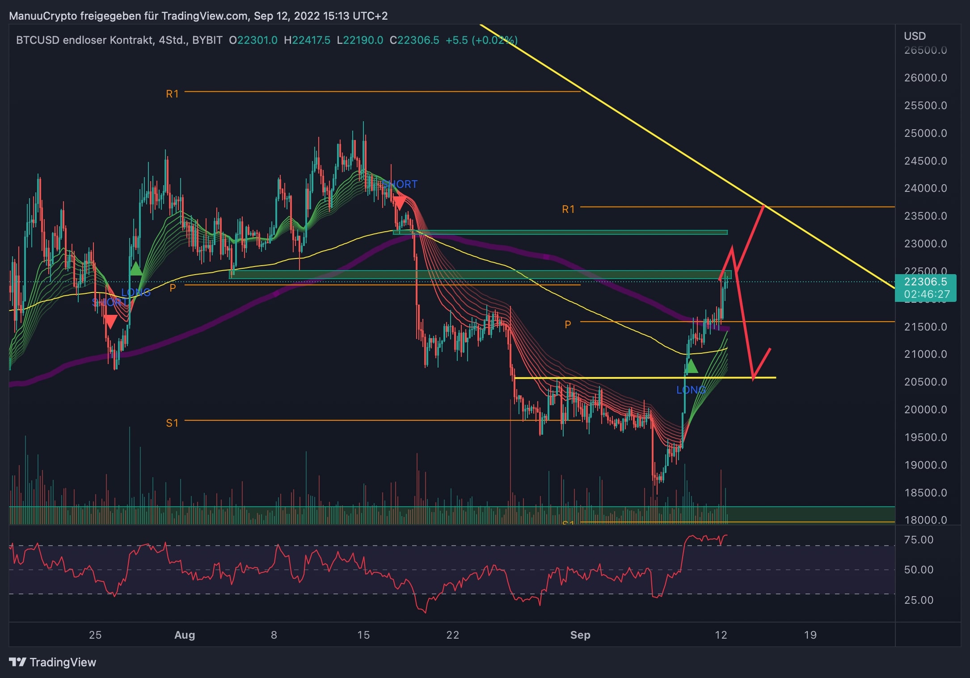Click the 24500.0 price axis label
This screenshot has height=678, width=970.
pyautogui.click(x=925, y=161)
